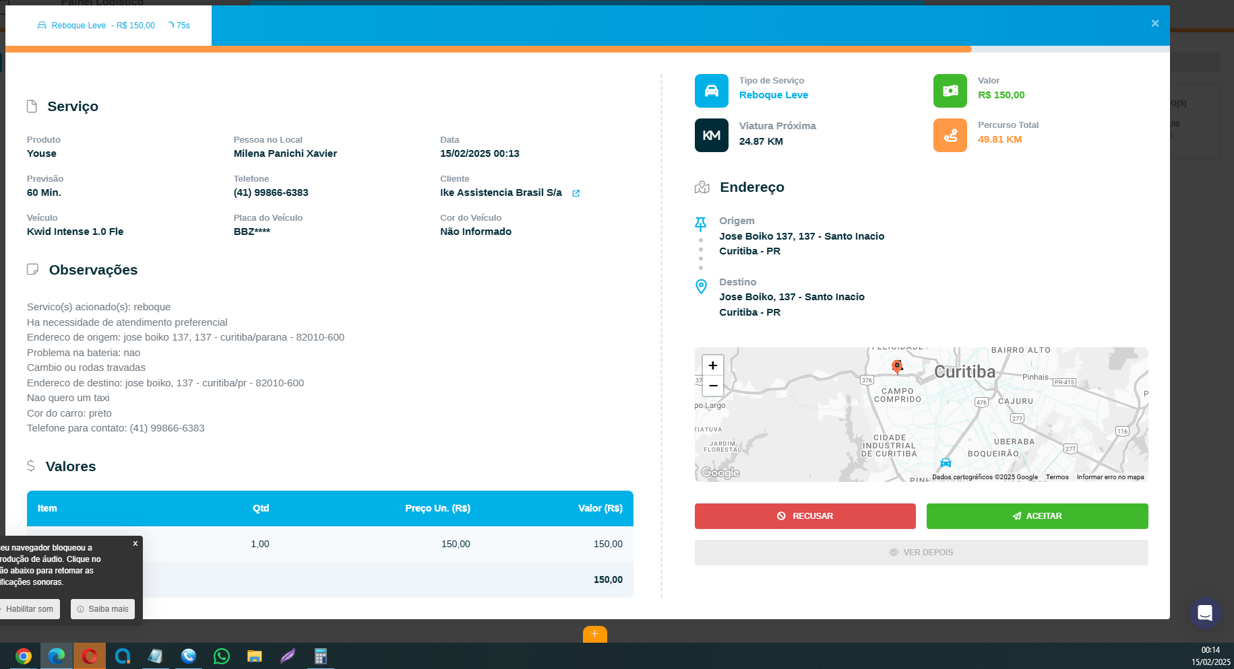Click the note icon beside Observações heading
This screenshot has width=1234, height=669.
pyautogui.click(x=32, y=269)
